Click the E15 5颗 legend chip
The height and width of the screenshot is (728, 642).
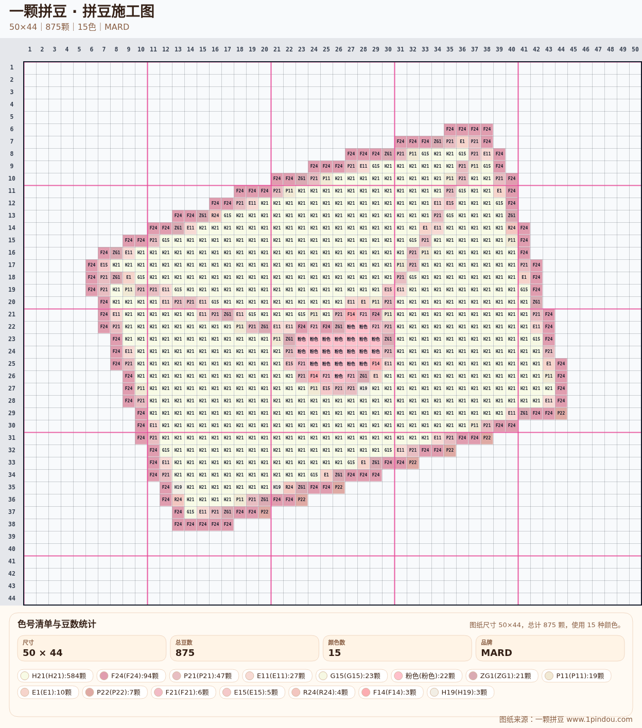pos(252,692)
